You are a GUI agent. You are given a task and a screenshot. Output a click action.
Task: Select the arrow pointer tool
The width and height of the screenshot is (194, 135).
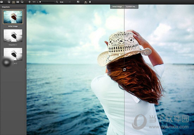click(85, 2)
